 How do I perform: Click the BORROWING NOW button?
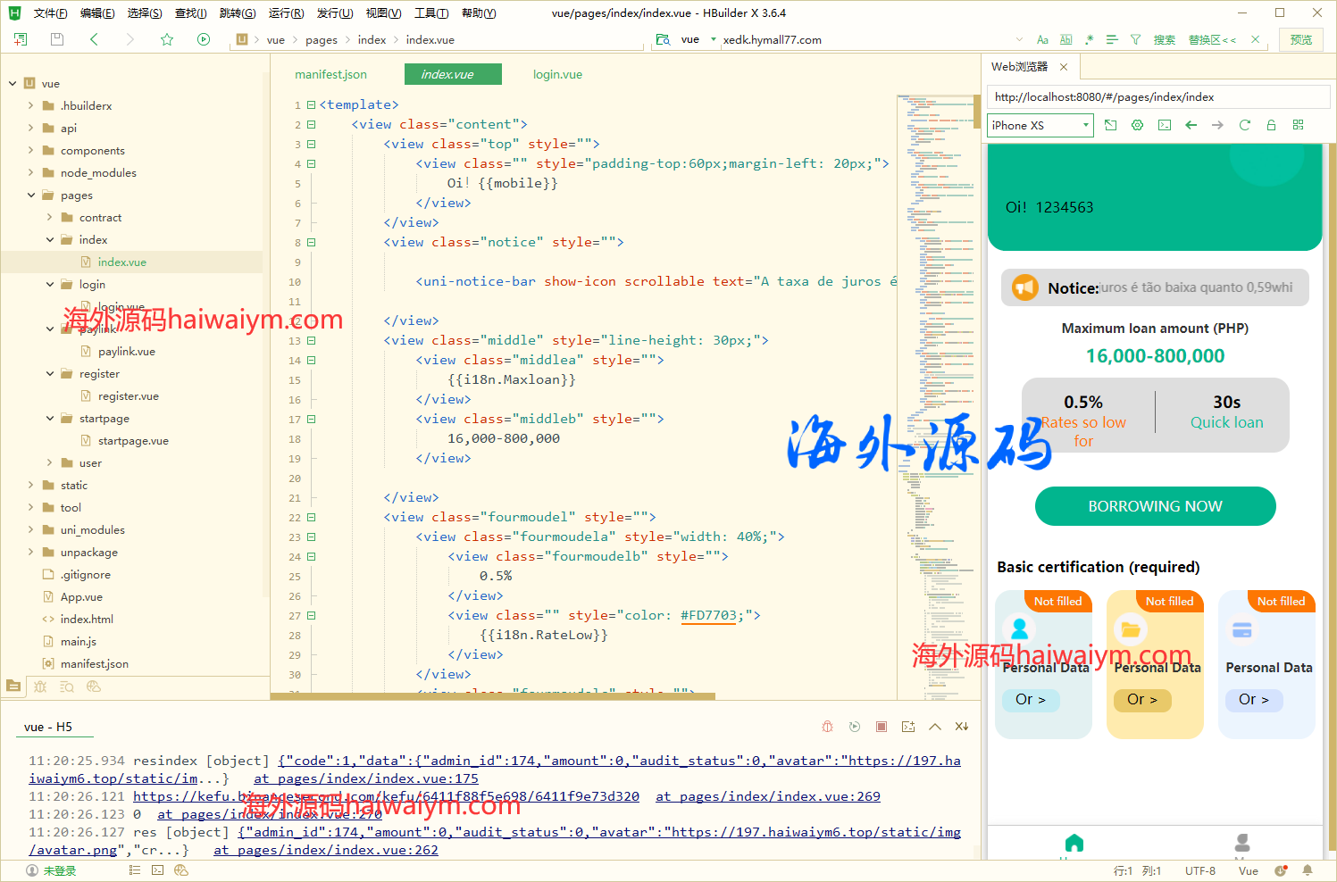(x=1155, y=506)
